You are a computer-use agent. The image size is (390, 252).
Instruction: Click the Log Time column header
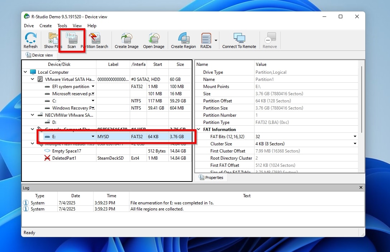111,196
